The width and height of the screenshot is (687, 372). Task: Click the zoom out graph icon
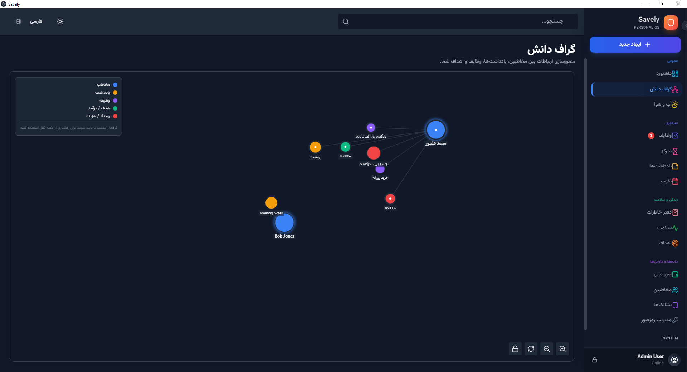click(546, 349)
